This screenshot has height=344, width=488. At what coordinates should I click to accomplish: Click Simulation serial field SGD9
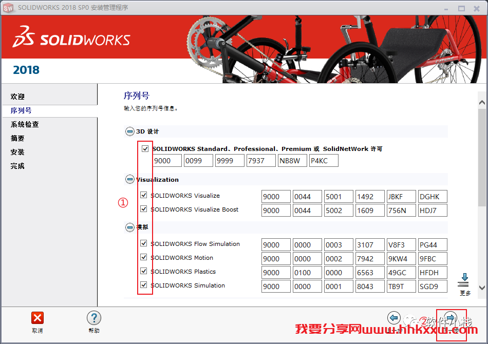pos(433,286)
